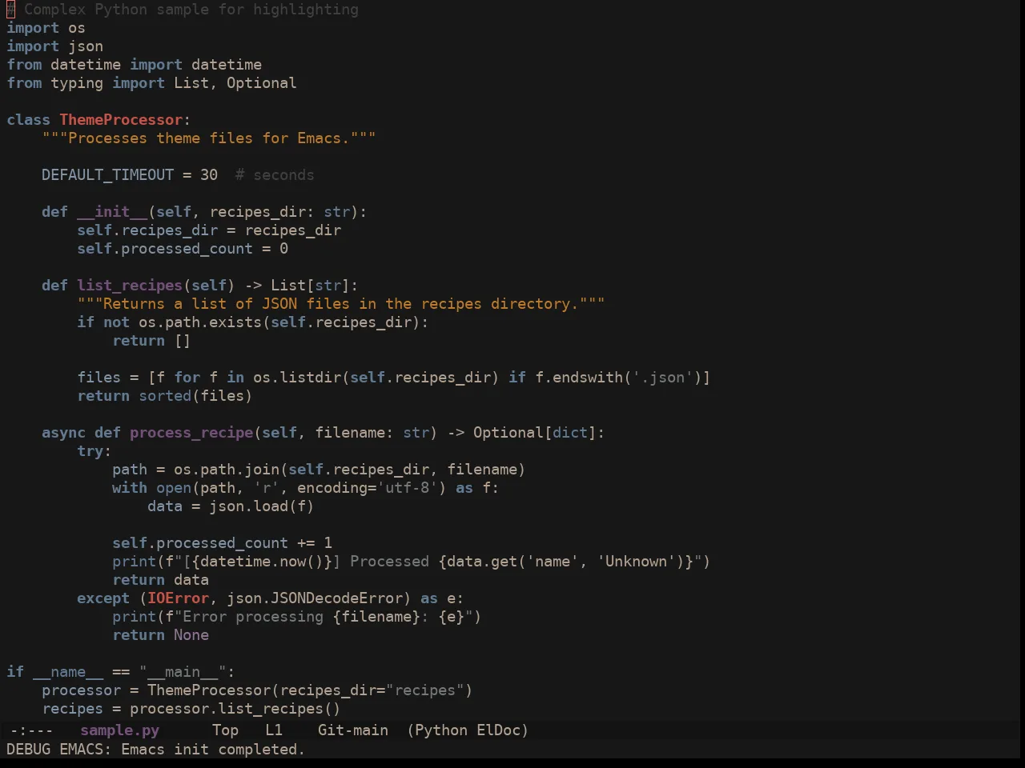1025x768 pixels.
Task: Click the __init__ method name
Action: [112, 212]
